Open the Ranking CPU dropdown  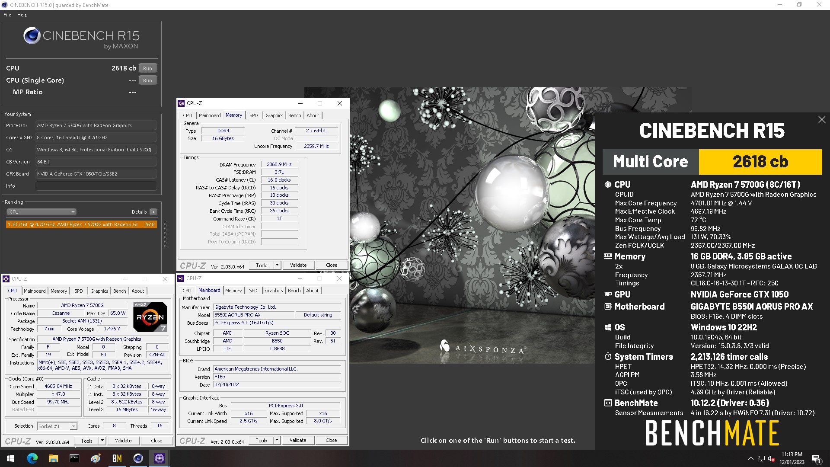(x=41, y=212)
